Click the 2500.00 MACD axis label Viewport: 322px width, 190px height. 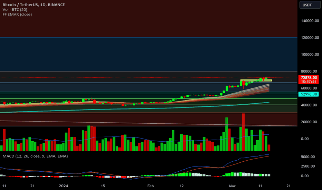click(308, 166)
